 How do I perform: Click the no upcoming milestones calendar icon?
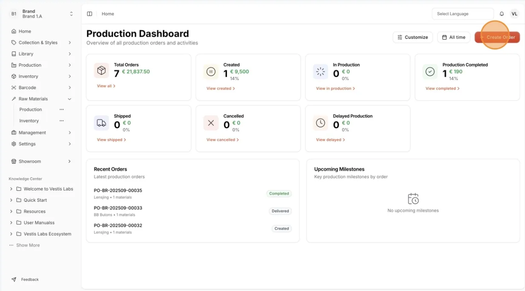tap(413, 199)
